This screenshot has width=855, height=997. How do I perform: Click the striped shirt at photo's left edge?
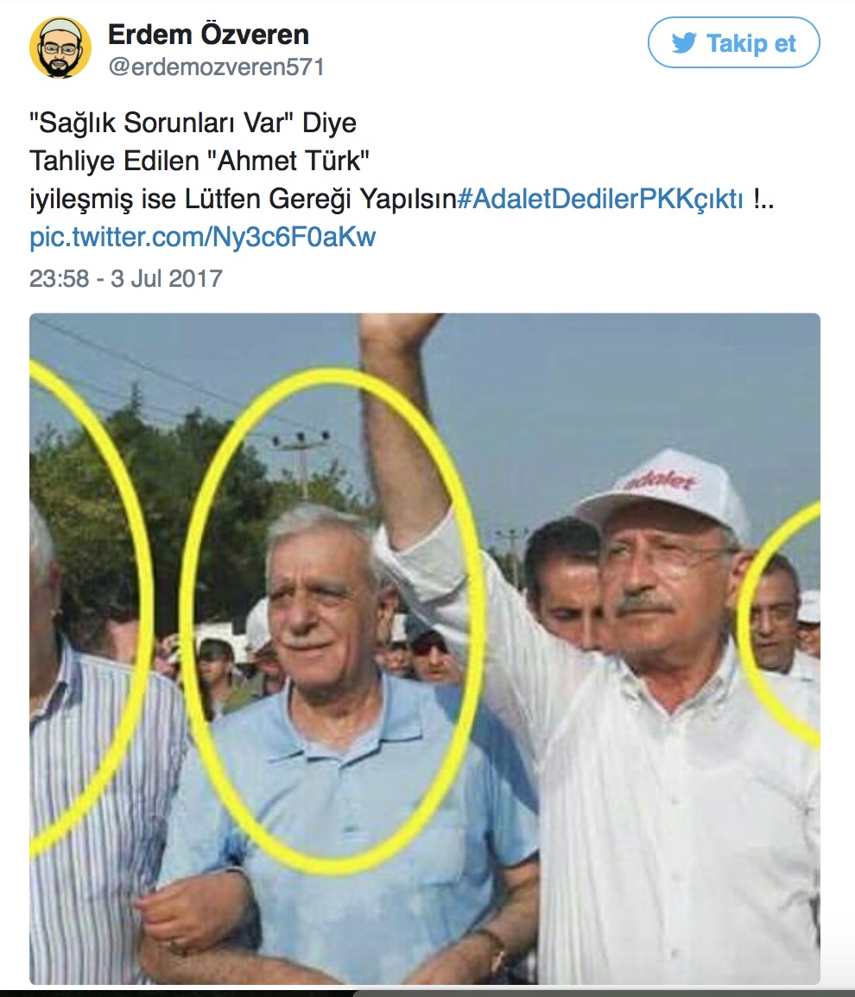[x=95, y=795]
